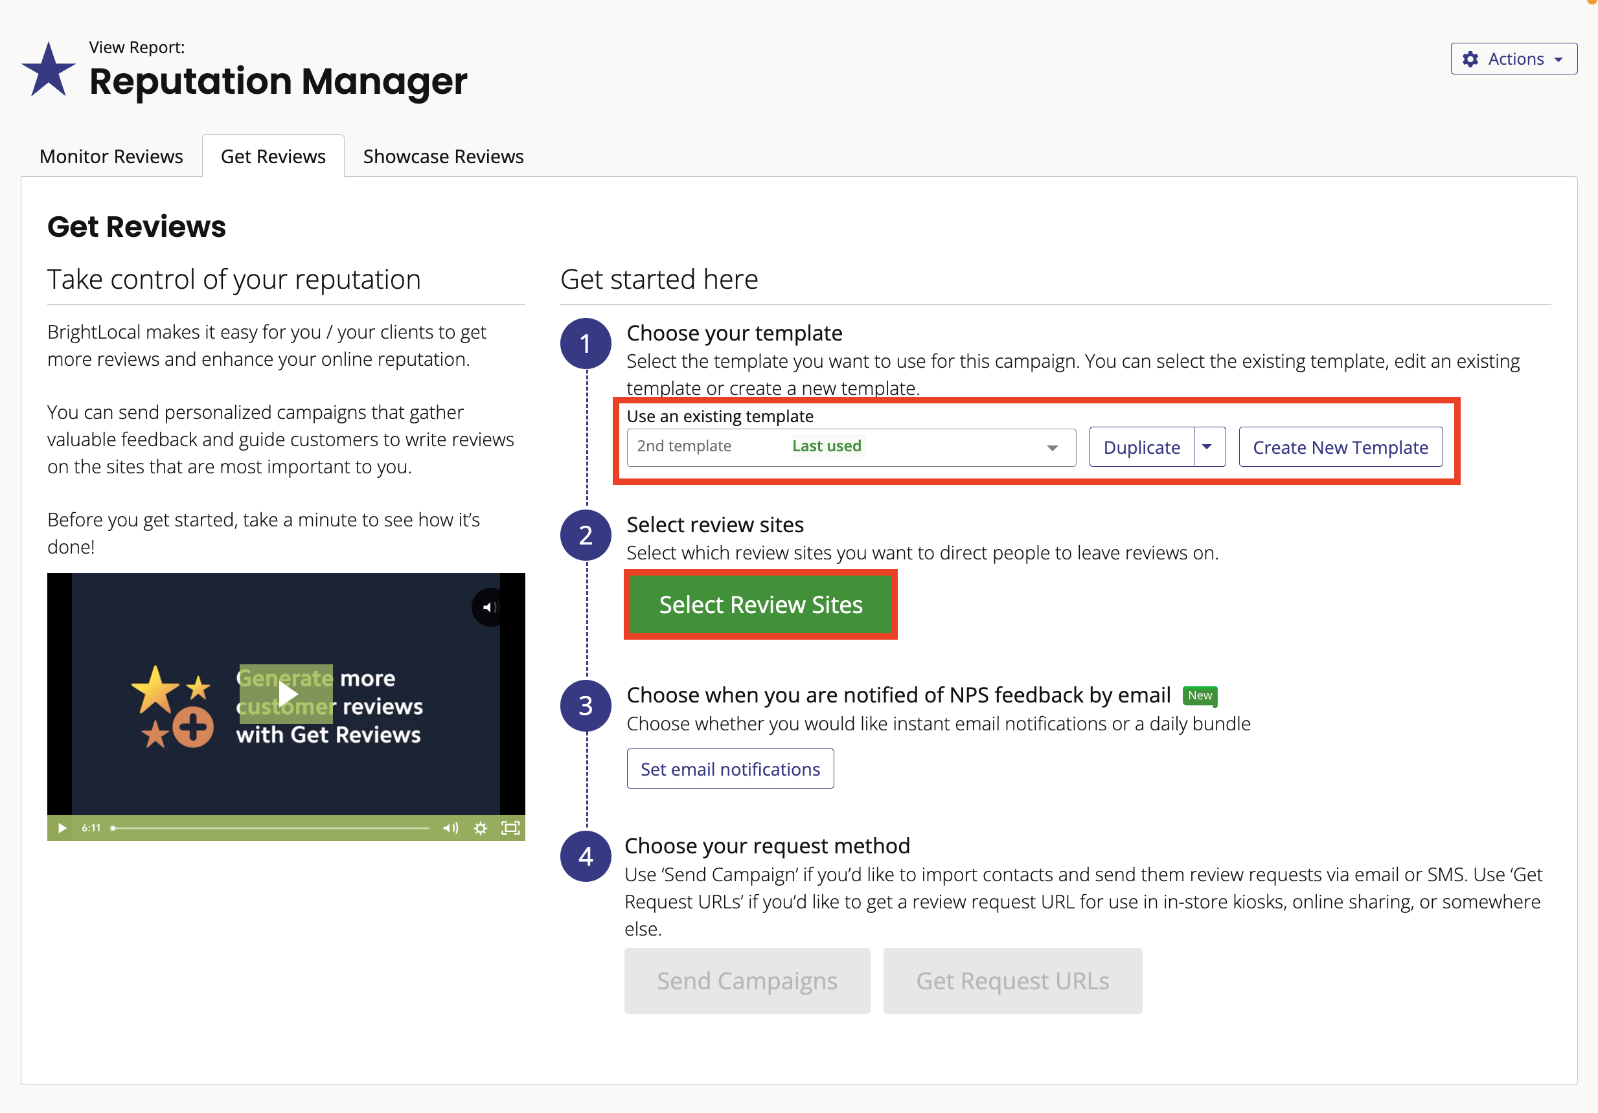Click Set email notifications button
1598x1113 pixels.
point(730,769)
